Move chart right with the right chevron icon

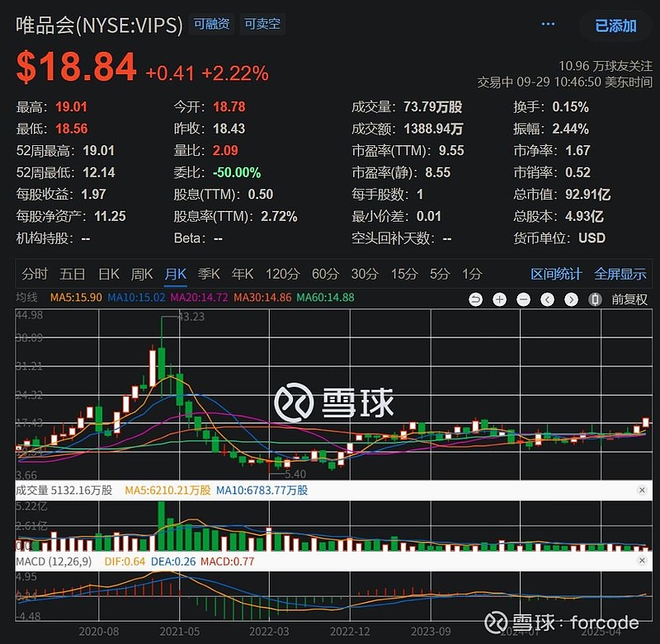[x=571, y=299]
